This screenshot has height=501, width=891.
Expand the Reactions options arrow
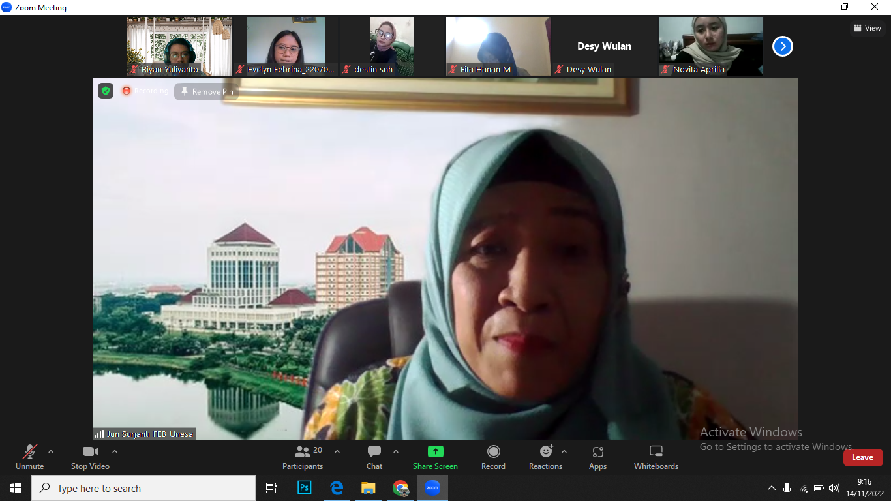click(x=564, y=451)
